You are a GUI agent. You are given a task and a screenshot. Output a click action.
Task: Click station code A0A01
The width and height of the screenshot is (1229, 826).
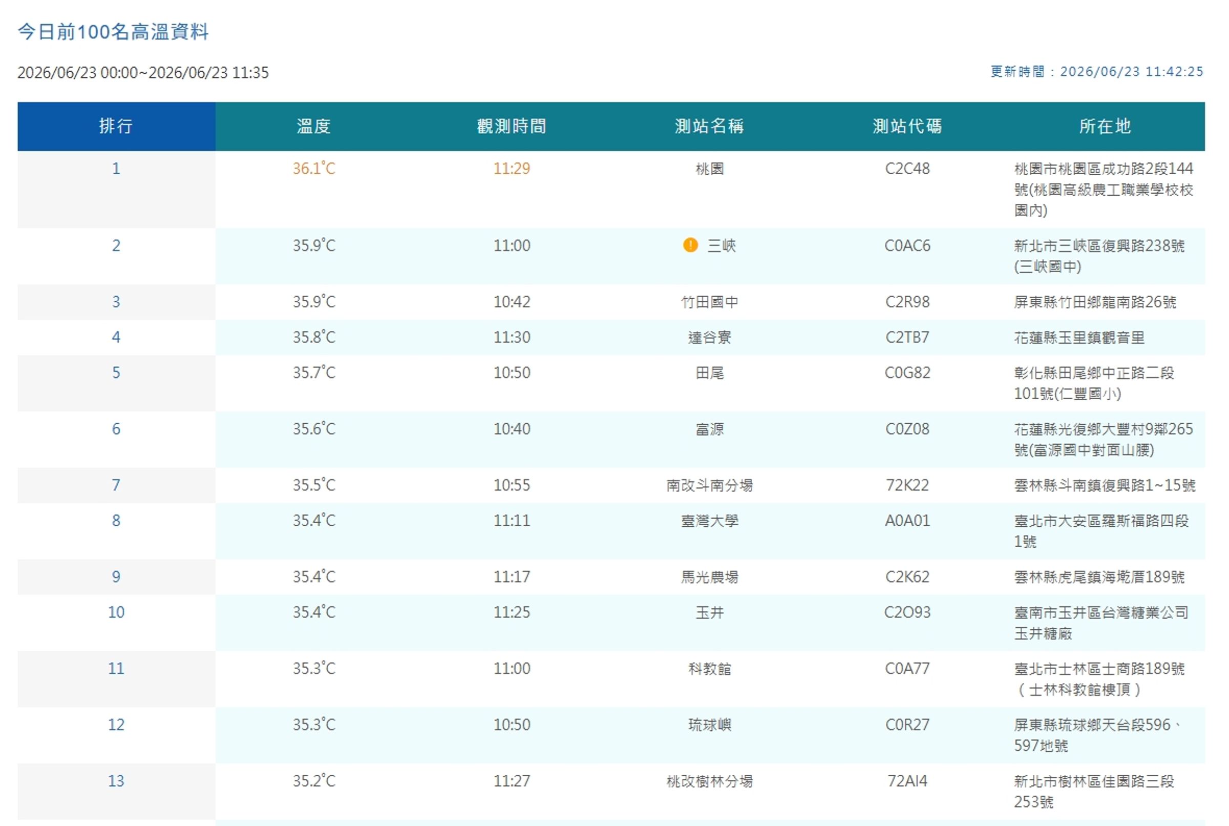click(x=907, y=521)
